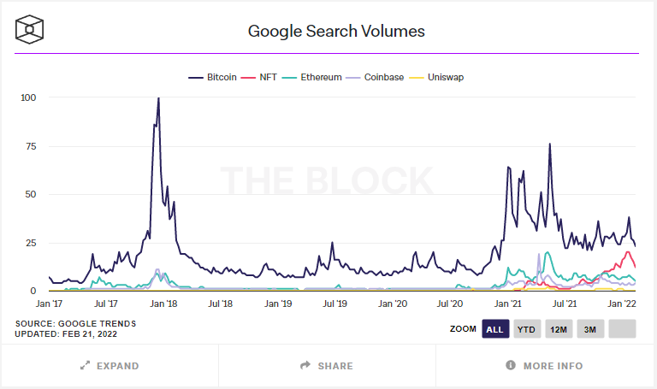The width and height of the screenshot is (657, 389).
Task: Click the ZOOM label
Action: pyautogui.click(x=463, y=329)
